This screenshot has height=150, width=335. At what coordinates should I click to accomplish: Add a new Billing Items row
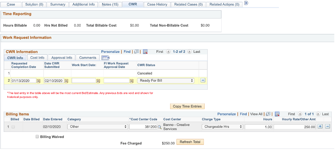[x=321, y=126]
